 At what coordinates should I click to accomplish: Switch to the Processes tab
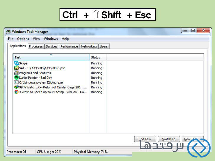coord(36,46)
